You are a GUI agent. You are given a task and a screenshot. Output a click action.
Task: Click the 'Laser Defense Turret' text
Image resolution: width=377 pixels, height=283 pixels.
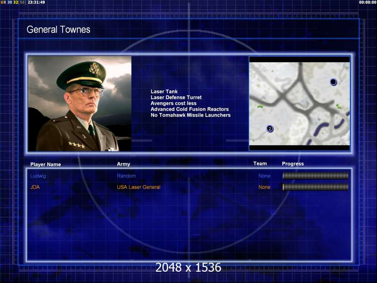(176, 97)
